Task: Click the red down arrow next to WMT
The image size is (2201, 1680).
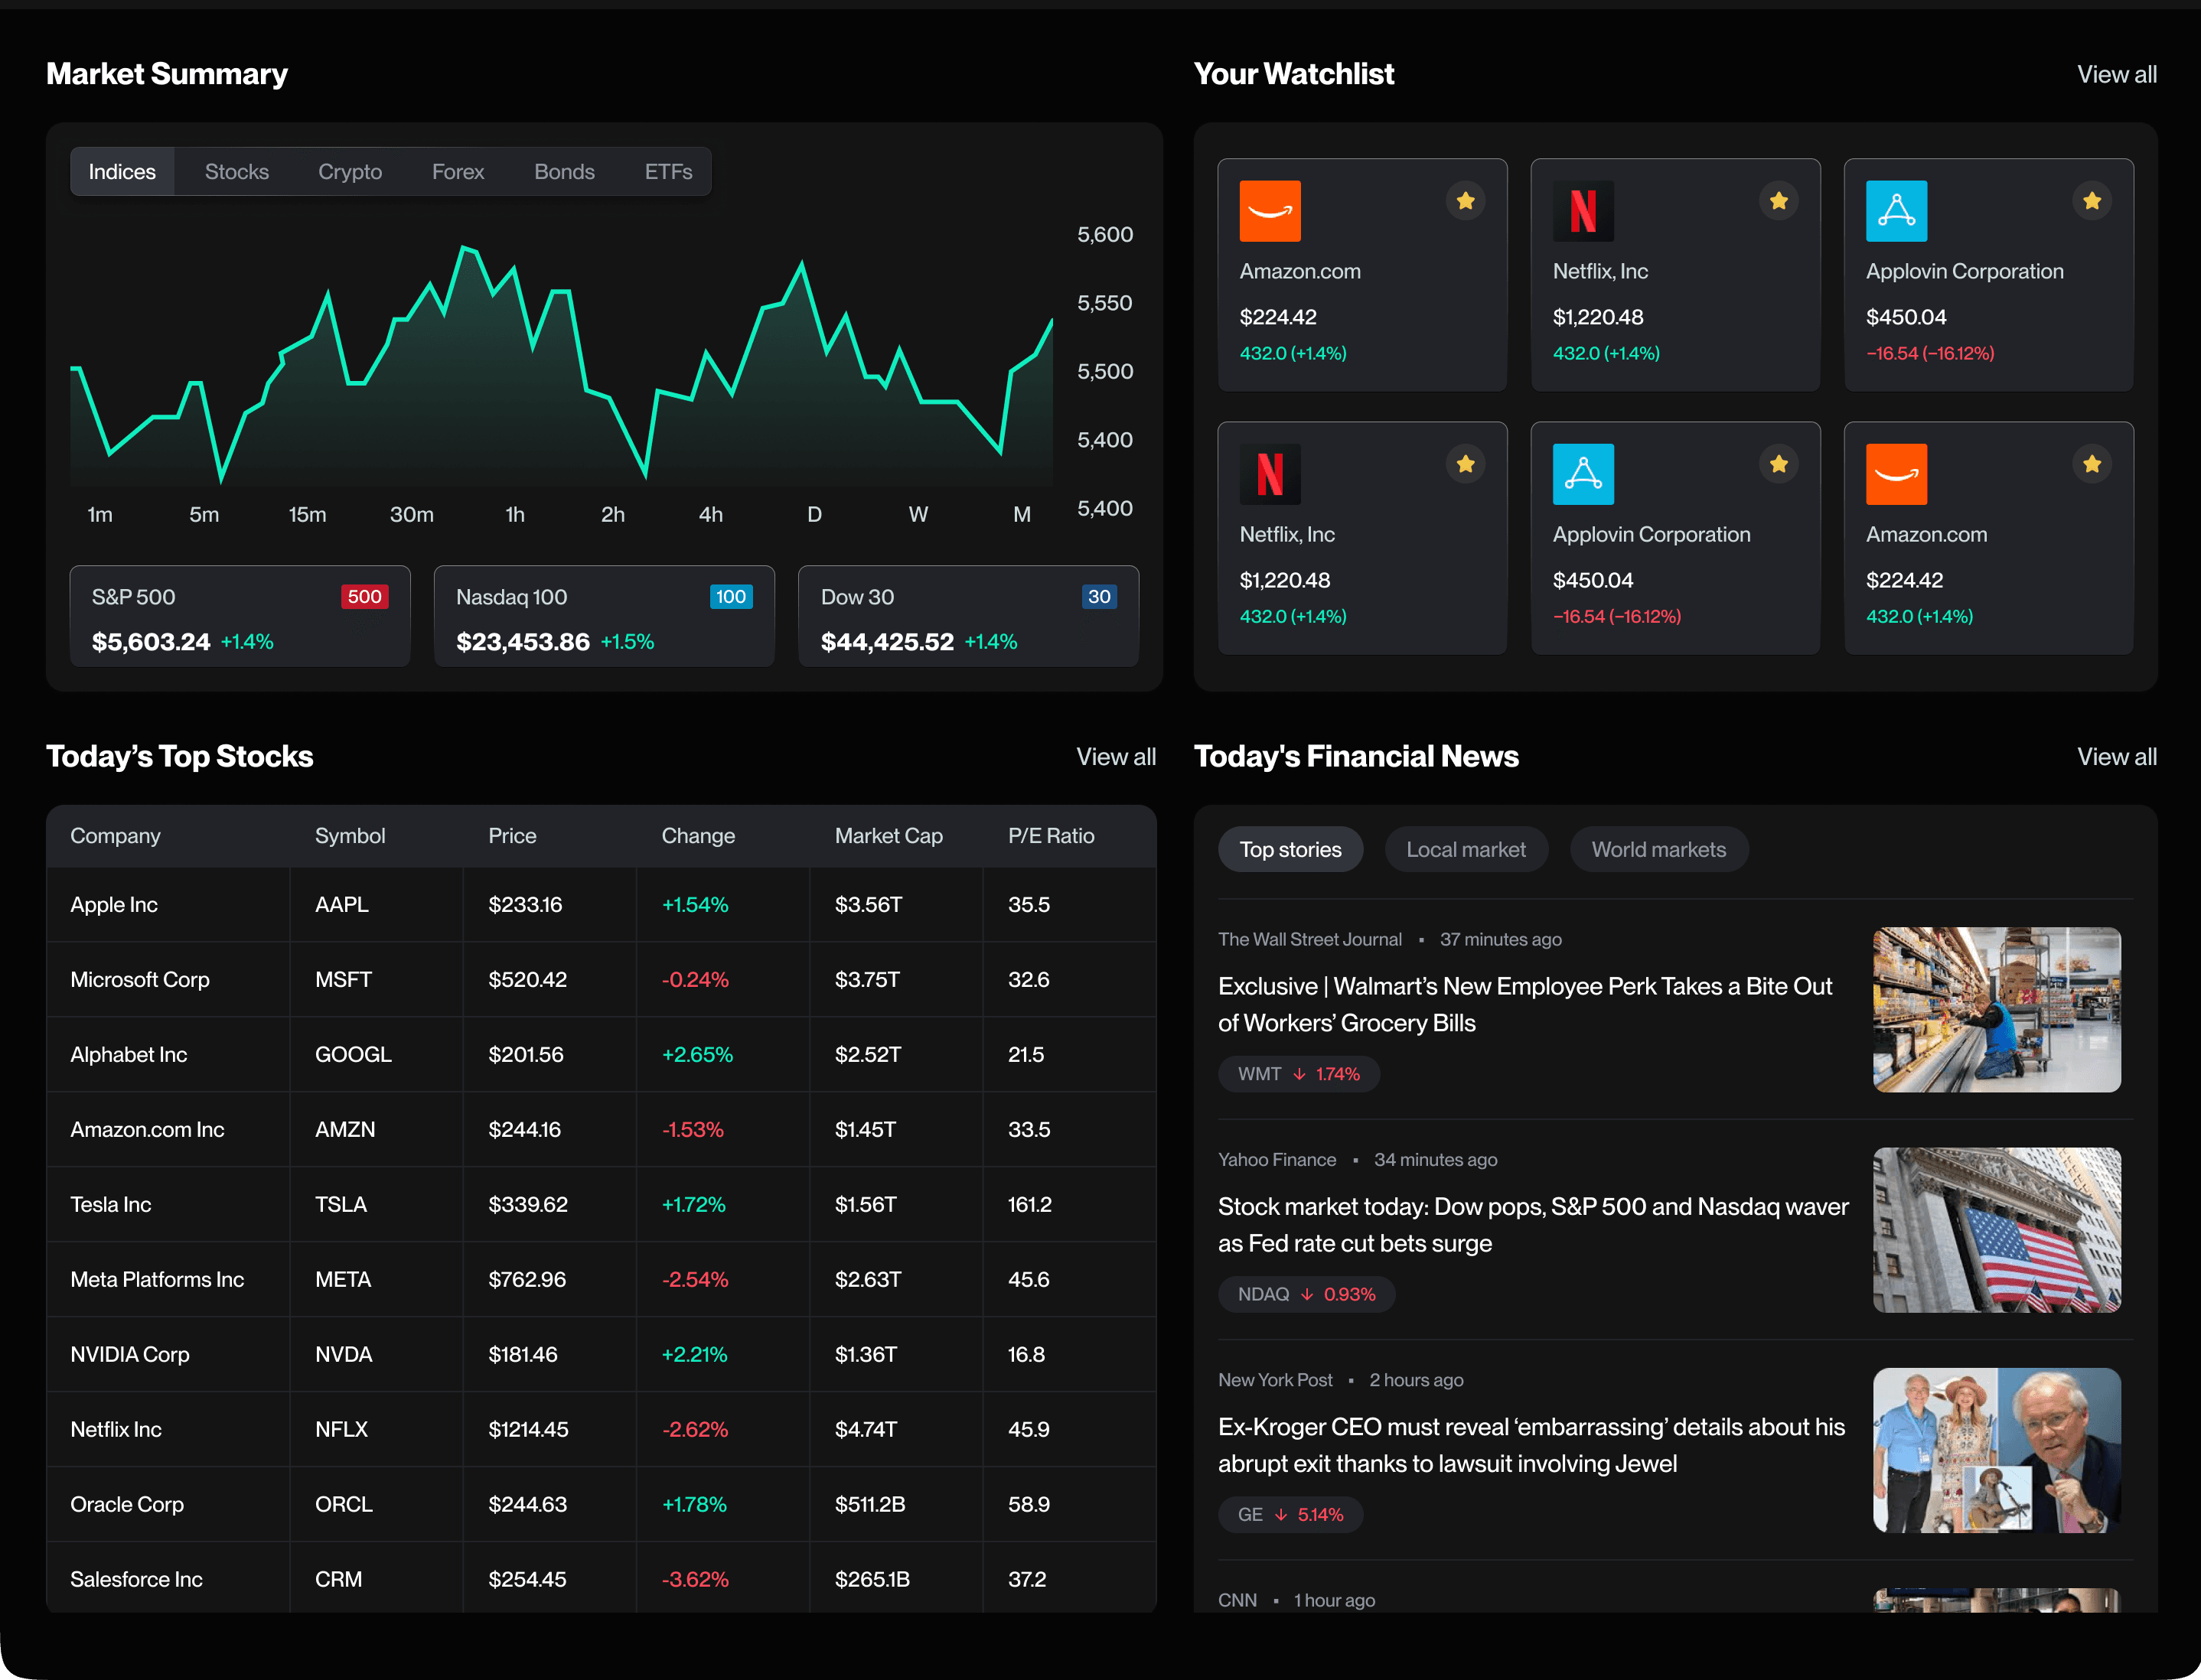Action: point(1299,1074)
